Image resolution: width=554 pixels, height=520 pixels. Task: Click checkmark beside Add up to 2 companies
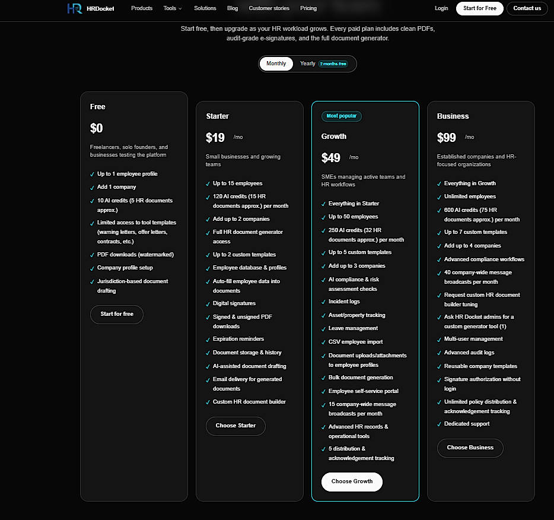click(x=208, y=220)
